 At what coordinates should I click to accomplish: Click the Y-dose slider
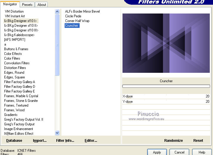166,102
